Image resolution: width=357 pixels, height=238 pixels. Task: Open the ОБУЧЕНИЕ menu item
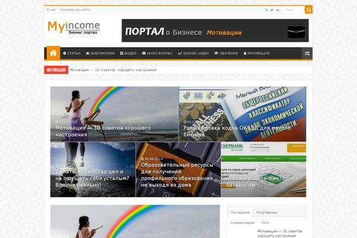coord(226,54)
